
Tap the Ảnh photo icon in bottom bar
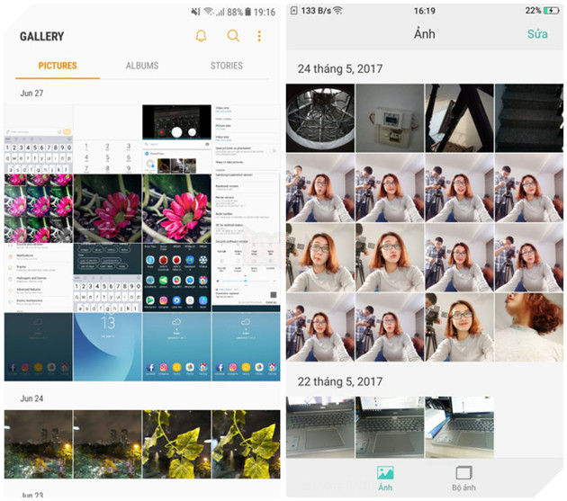(385, 473)
